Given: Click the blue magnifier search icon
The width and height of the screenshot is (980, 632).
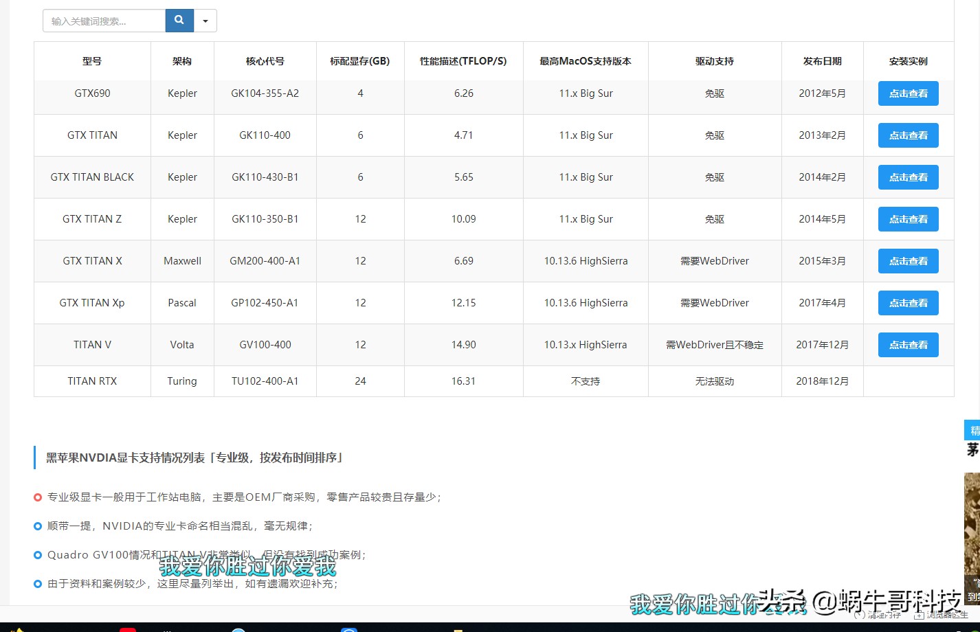Looking at the screenshot, I should point(179,20).
